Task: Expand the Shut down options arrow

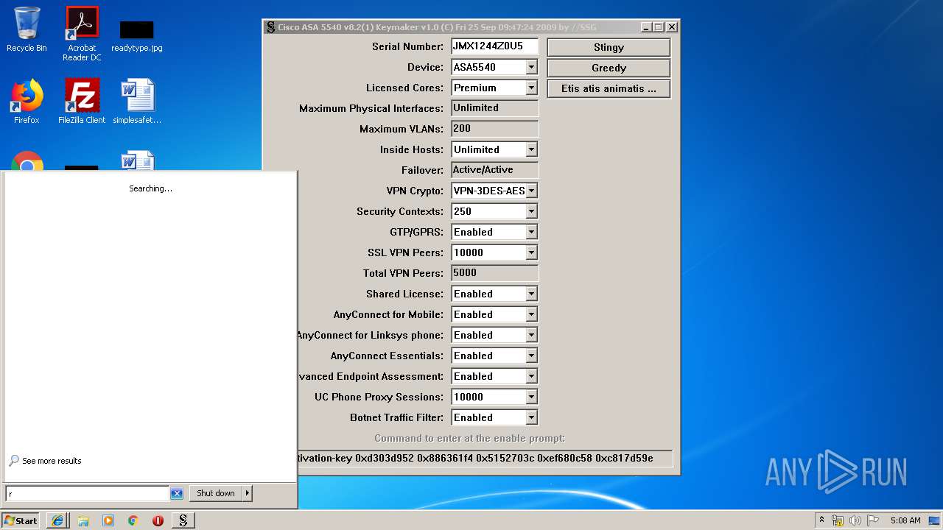Action: 248,493
